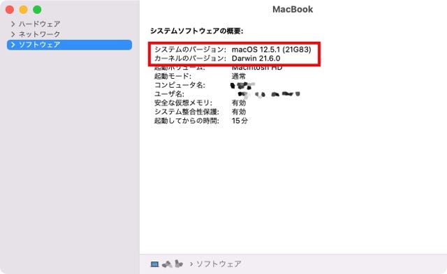Zoom the window with the green button
Screen dimensions: 447x274
(37, 10)
